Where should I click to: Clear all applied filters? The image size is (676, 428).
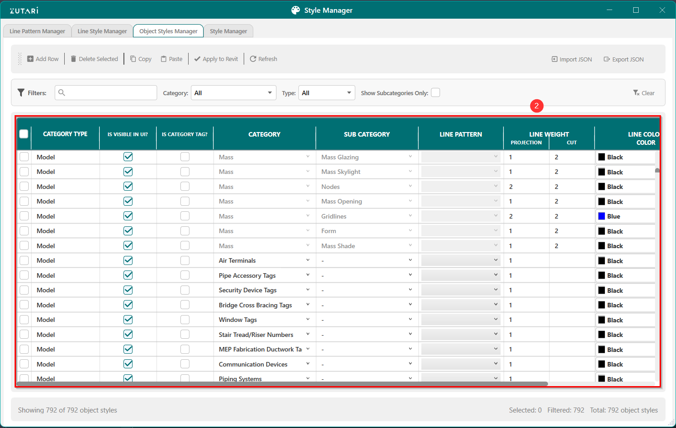point(644,93)
